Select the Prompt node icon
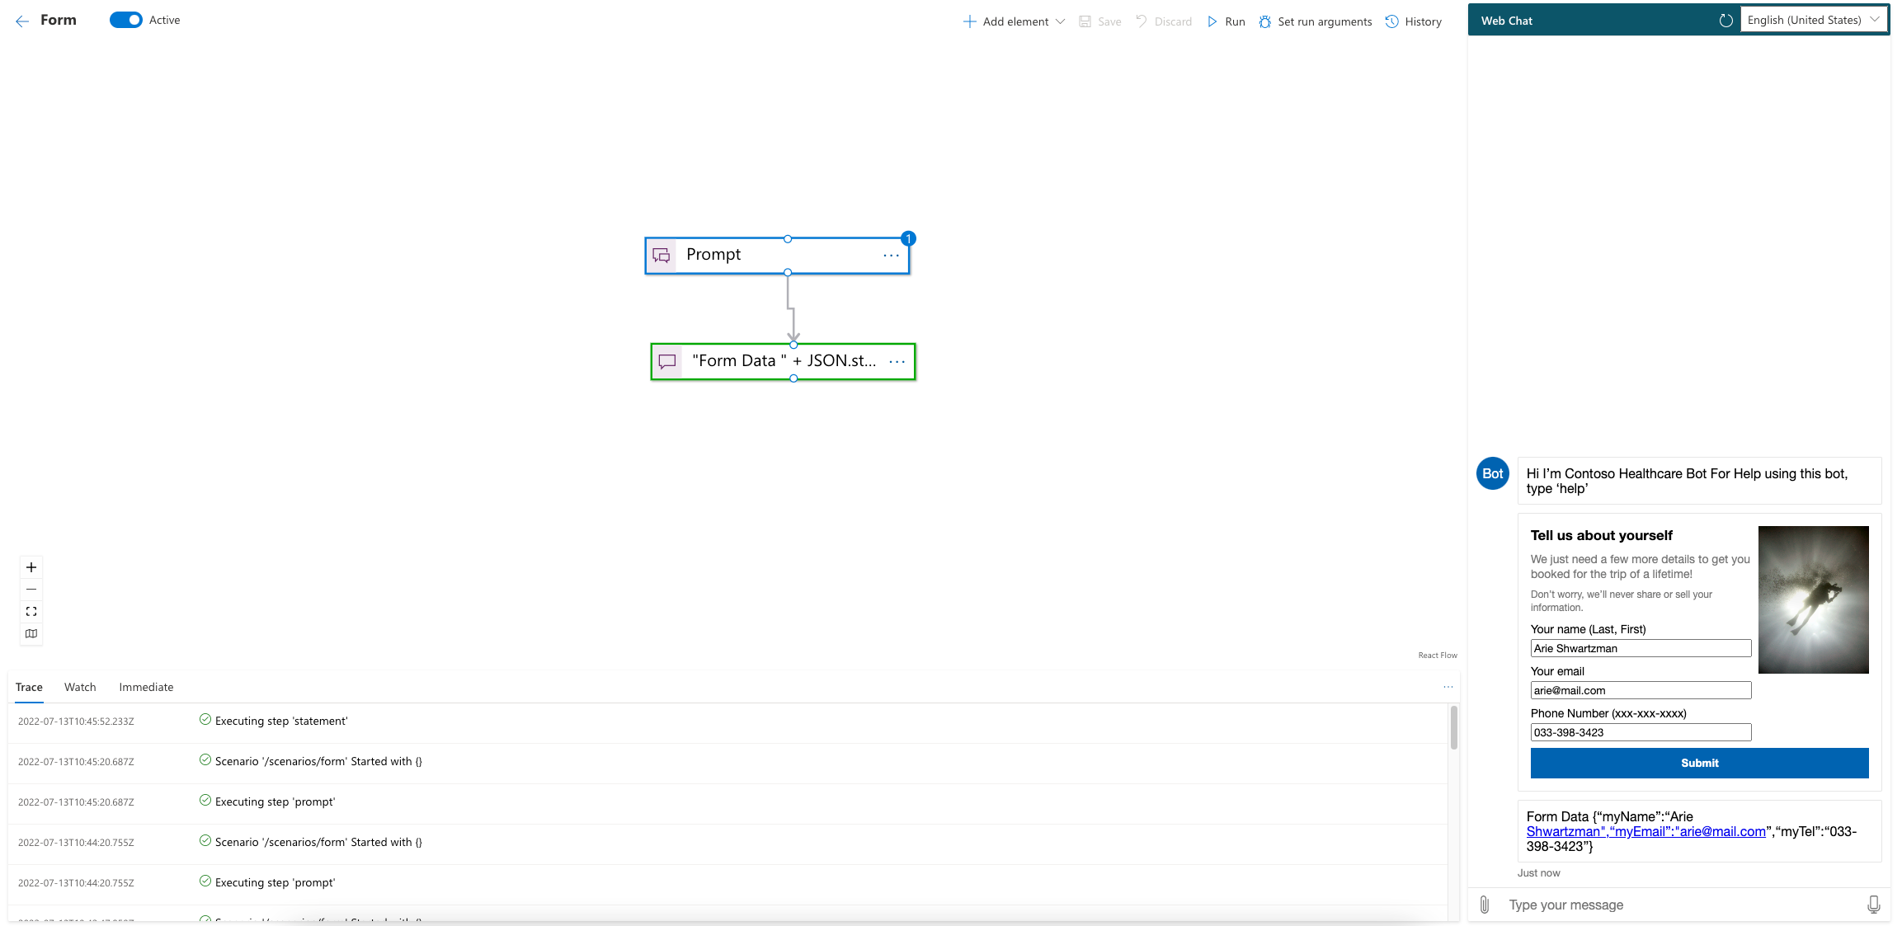The image size is (1902, 926). tap(661, 256)
